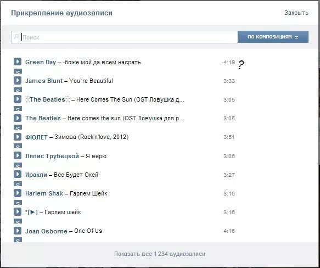Play Ляпис Трубецкой Я верю track
This screenshot has height=268, width=320.
pos(18,155)
